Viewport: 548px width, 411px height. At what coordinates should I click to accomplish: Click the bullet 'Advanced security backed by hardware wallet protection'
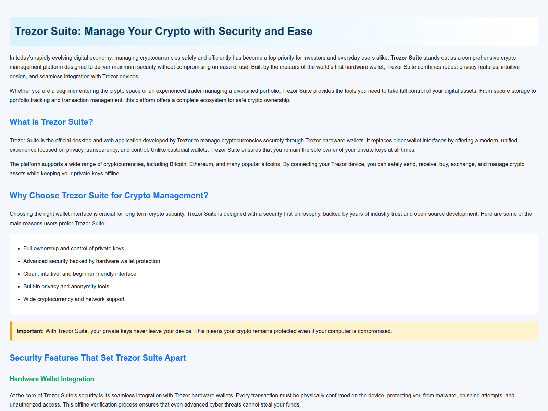point(91,261)
